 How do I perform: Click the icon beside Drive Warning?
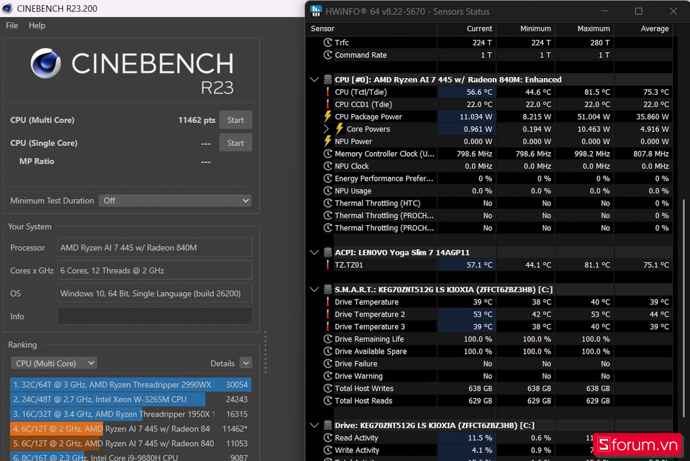(328, 376)
